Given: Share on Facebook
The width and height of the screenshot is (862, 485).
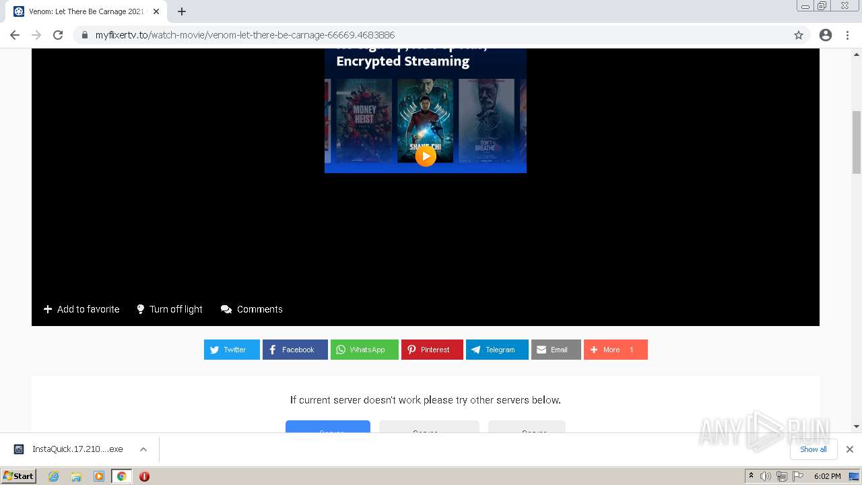Looking at the screenshot, I should [295, 350].
